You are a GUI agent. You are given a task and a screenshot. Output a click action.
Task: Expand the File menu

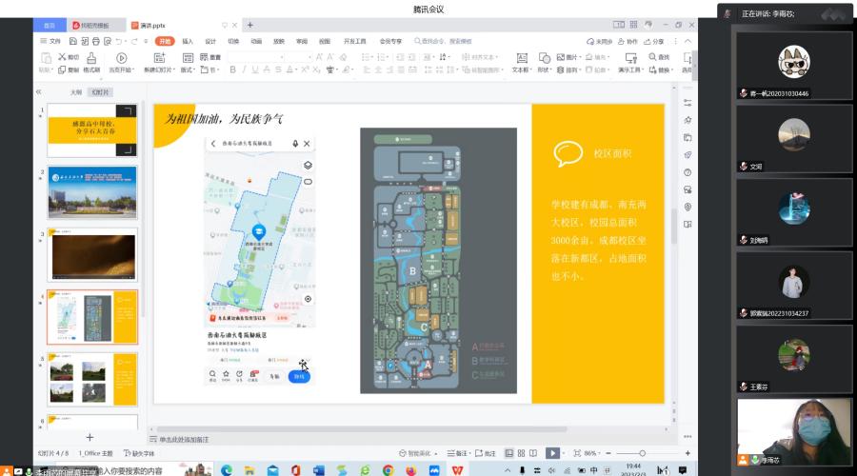click(x=51, y=42)
